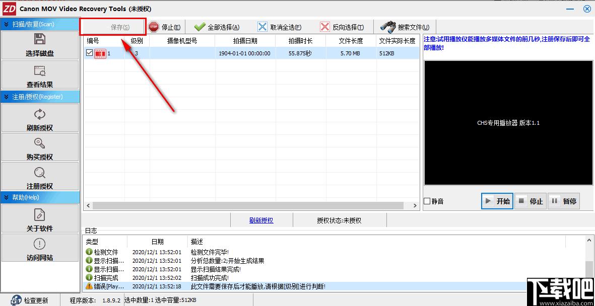
Task: Click 摄像机型号 column header
Action: [182, 41]
